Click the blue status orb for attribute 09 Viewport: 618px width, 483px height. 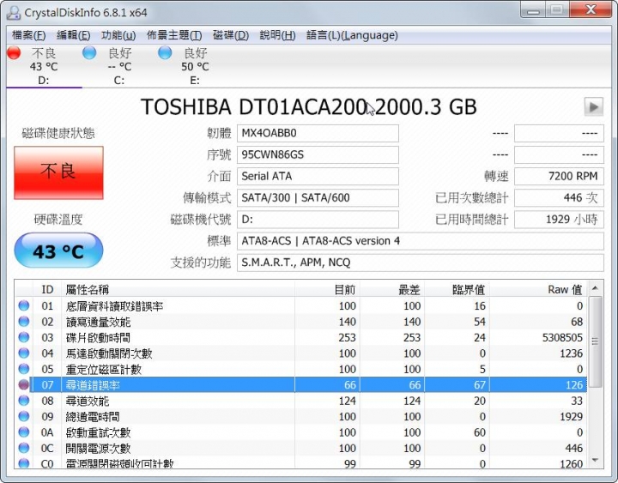(24, 417)
